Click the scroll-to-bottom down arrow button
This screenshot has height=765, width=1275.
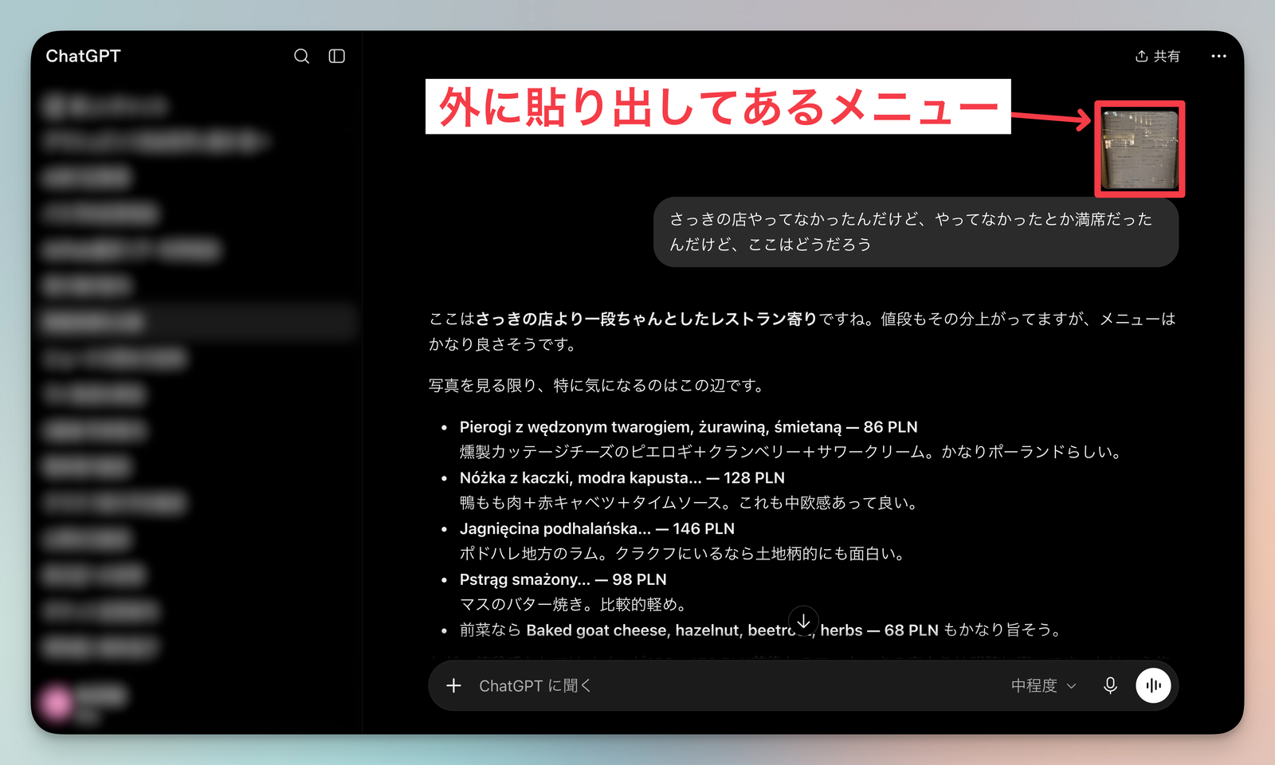tap(803, 621)
